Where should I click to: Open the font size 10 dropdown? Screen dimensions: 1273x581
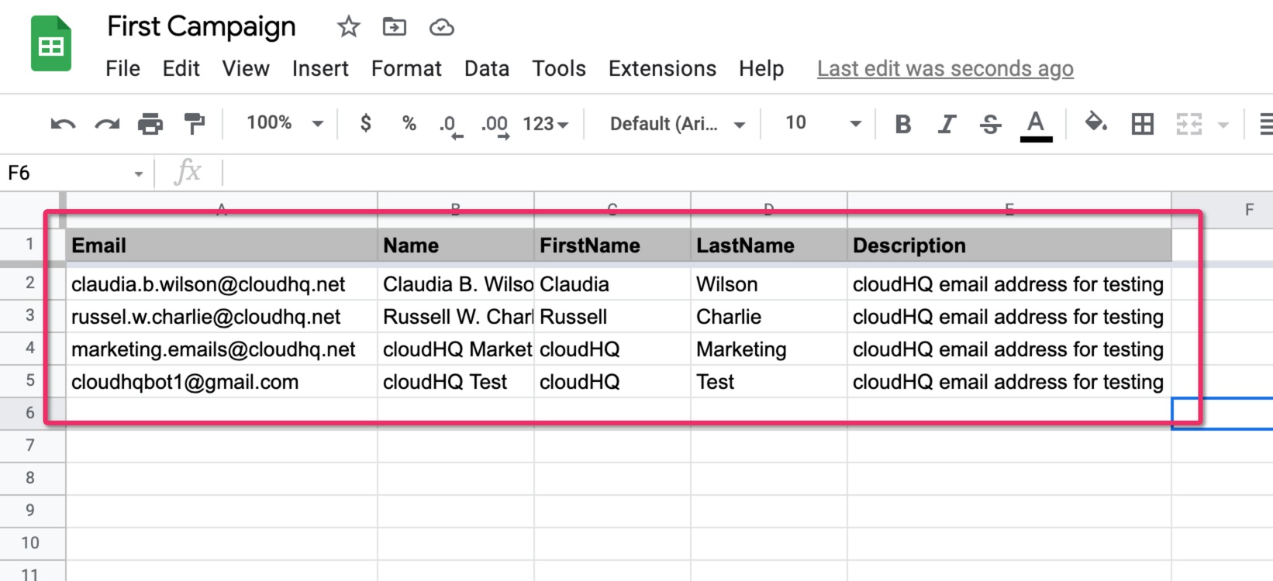[x=823, y=123]
